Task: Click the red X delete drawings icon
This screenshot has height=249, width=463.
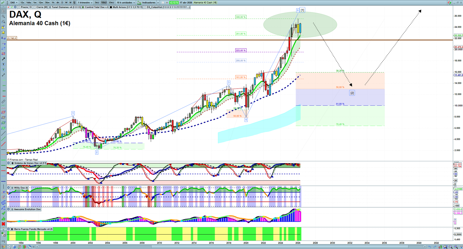Action: tap(3, 224)
